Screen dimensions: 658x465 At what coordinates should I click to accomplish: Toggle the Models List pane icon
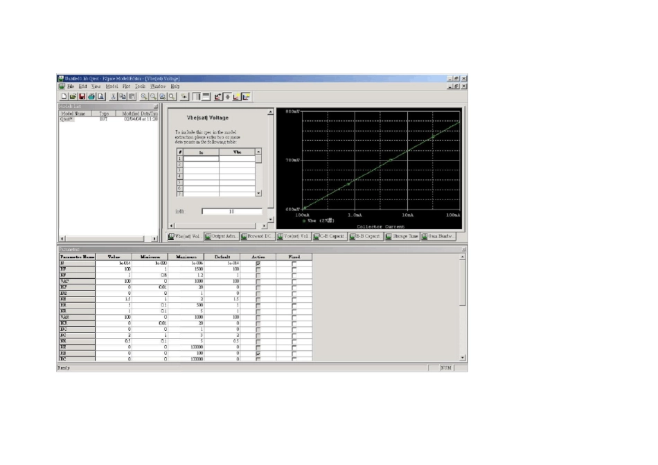click(197, 96)
